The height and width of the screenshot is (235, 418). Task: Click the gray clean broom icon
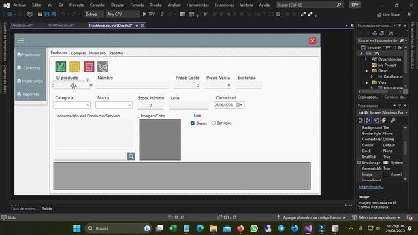[103, 67]
